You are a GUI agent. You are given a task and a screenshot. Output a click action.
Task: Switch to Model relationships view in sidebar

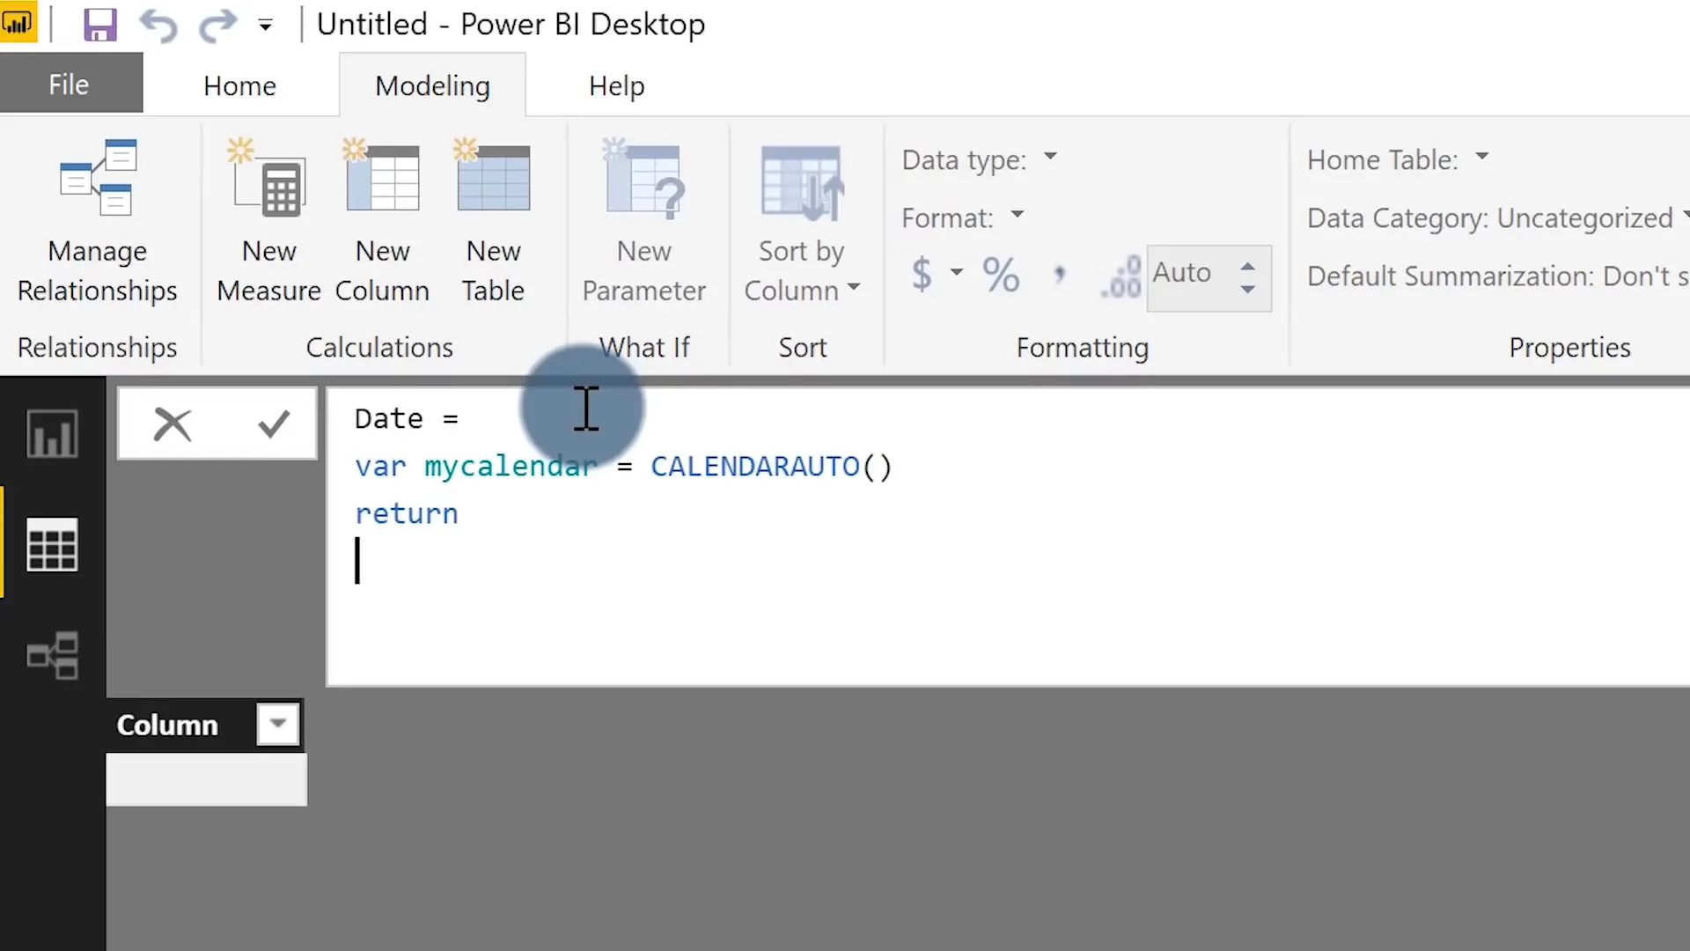tap(52, 655)
